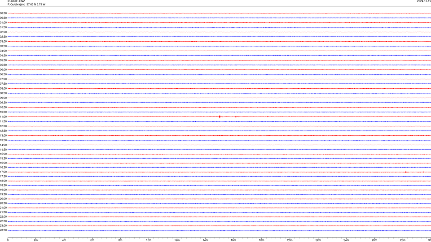The width and height of the screenshot is (431, 242).
Task: Click the '04:30' time label
Action: point(3,56)
